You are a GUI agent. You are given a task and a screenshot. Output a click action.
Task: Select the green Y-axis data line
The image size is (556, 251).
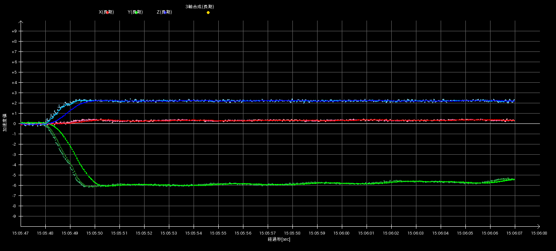tap(288, 184)
